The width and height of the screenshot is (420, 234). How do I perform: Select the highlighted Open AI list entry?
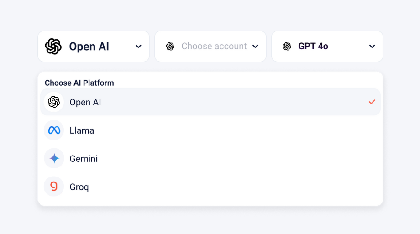[x=210, y=102]
